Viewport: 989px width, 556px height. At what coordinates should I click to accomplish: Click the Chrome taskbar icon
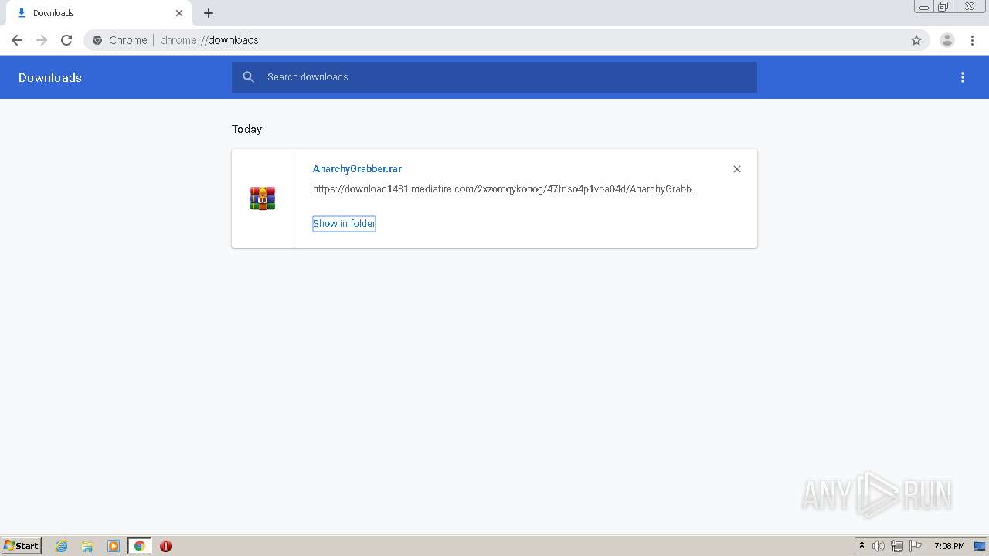point(139,546)
